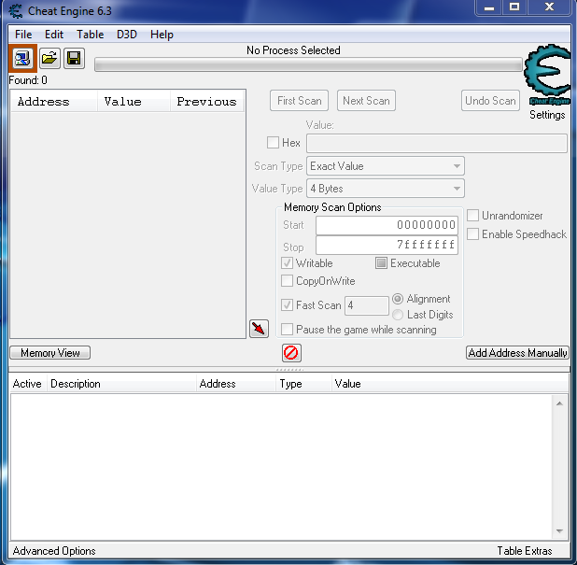577x565 pixels.
Task: Tick the Enable Speedhack checkbox
Action: pyautogui.click(x=472, y=233)
